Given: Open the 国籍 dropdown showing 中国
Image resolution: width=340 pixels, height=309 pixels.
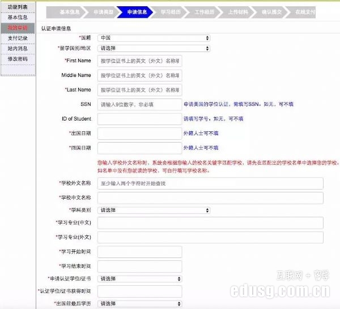Looking at the screenshot, I should (x=154, y=38).
